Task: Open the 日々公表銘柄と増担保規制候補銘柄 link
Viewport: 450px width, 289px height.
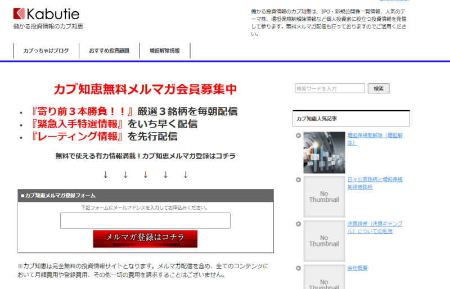Action: point(375,183)
